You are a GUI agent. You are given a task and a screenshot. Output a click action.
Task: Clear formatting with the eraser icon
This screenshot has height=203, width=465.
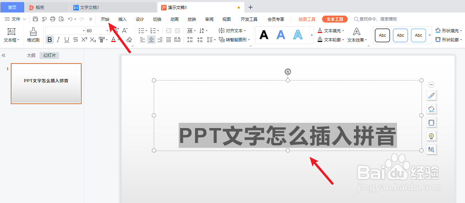point(129,40)
